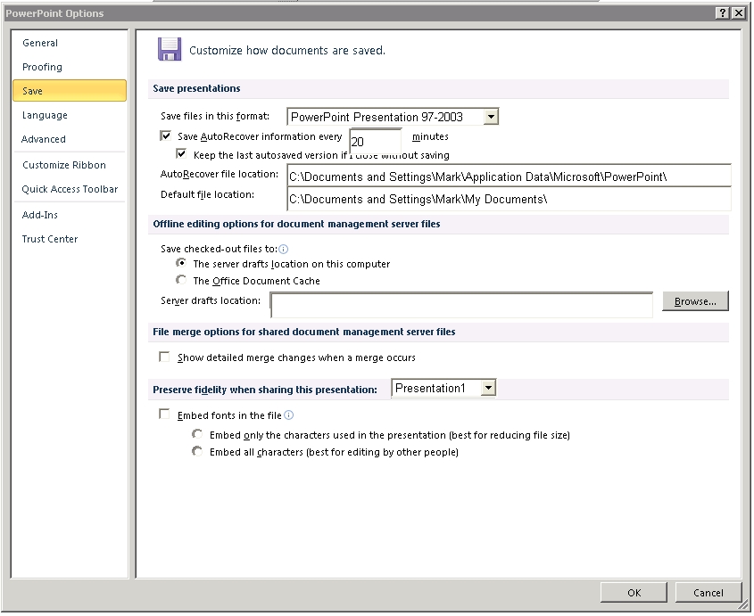Click the AutoRecover file location field
754x616 pixels.
[x=509, y=176]
